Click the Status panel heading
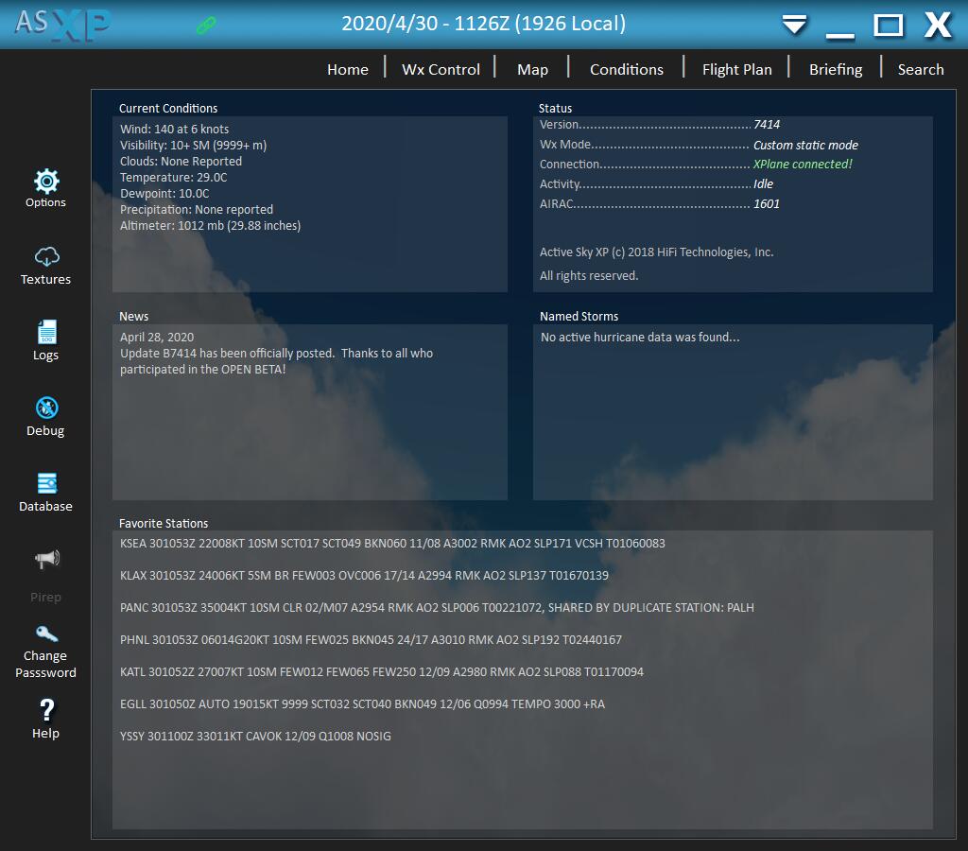This screenshot has height=851, width=968. [555, 108]
